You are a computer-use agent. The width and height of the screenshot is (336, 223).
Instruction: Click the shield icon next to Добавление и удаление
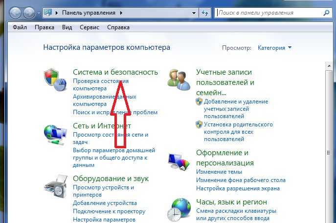pos(199,101)
